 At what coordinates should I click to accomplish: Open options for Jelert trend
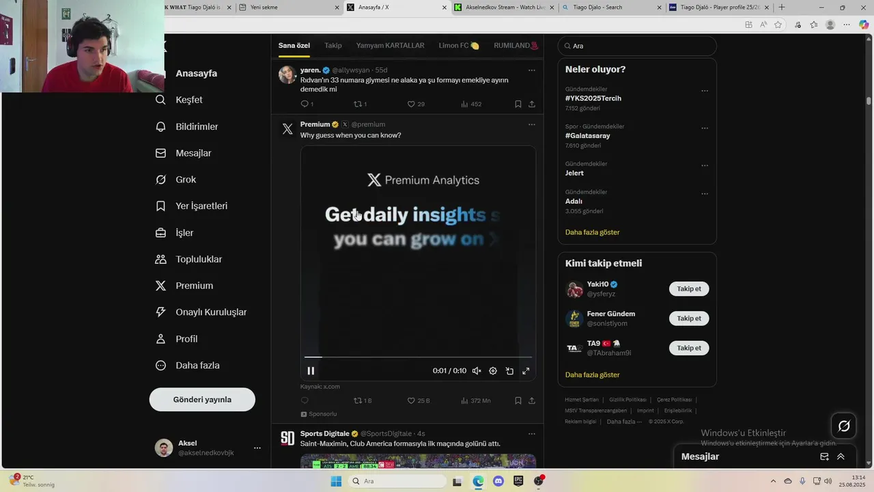(x=705, y=165)
